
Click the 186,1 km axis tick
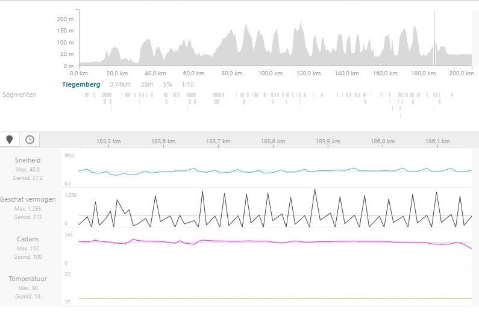pos(437,141)
